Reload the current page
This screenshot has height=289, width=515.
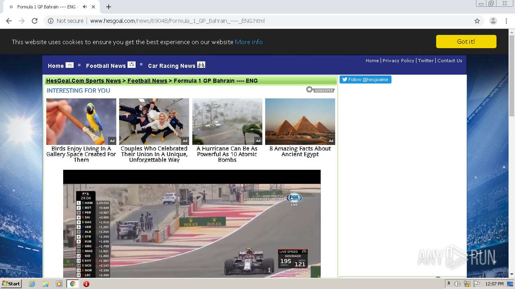pos(35,21)
